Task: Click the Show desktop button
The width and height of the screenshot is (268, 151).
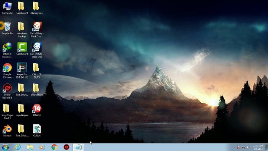Action: point(266,147)
